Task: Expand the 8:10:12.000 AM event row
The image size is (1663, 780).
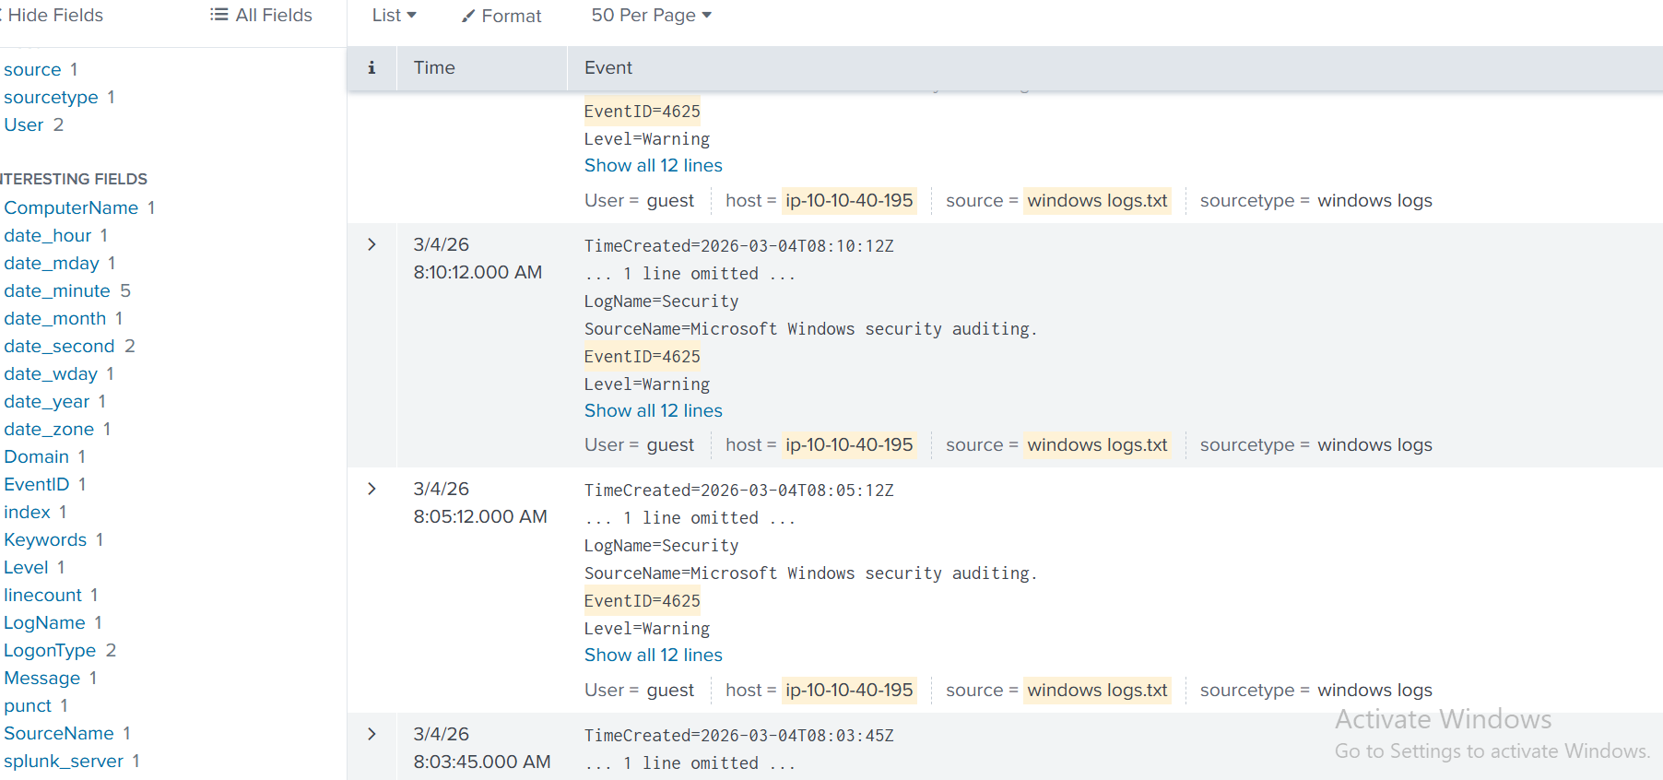Action: pyautogui.click(x=372, y=245)
